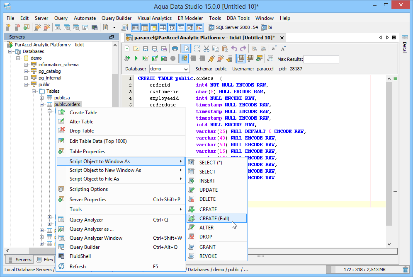
Task: Open the Query Builder menu
Action: [x=117, y=18]
